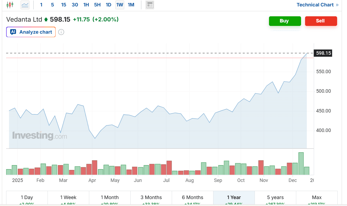Click the info icon beside Analyze chart
Image resolution: width=347 pixels, height=206 pixels.
click(x=61, y=32)
